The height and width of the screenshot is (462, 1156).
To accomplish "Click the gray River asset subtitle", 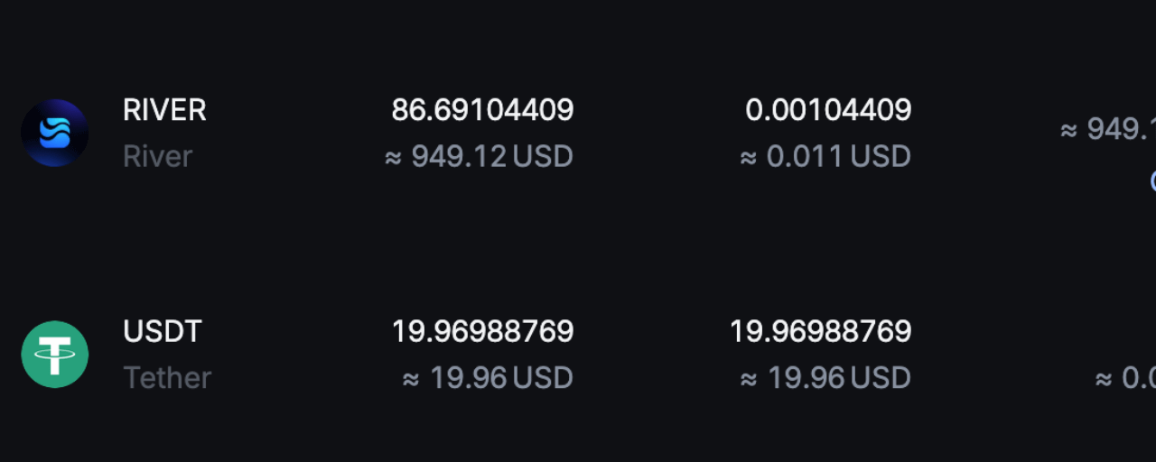I will tap(157, 156).
